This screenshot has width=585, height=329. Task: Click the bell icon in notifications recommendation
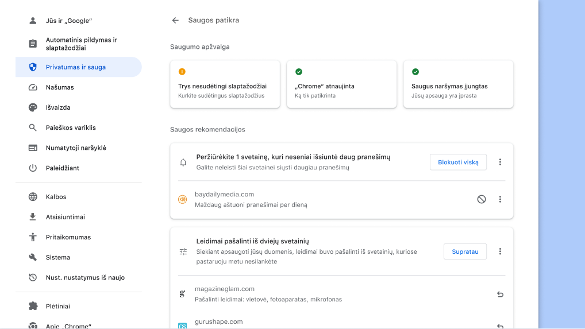click(x=183, y=162)
